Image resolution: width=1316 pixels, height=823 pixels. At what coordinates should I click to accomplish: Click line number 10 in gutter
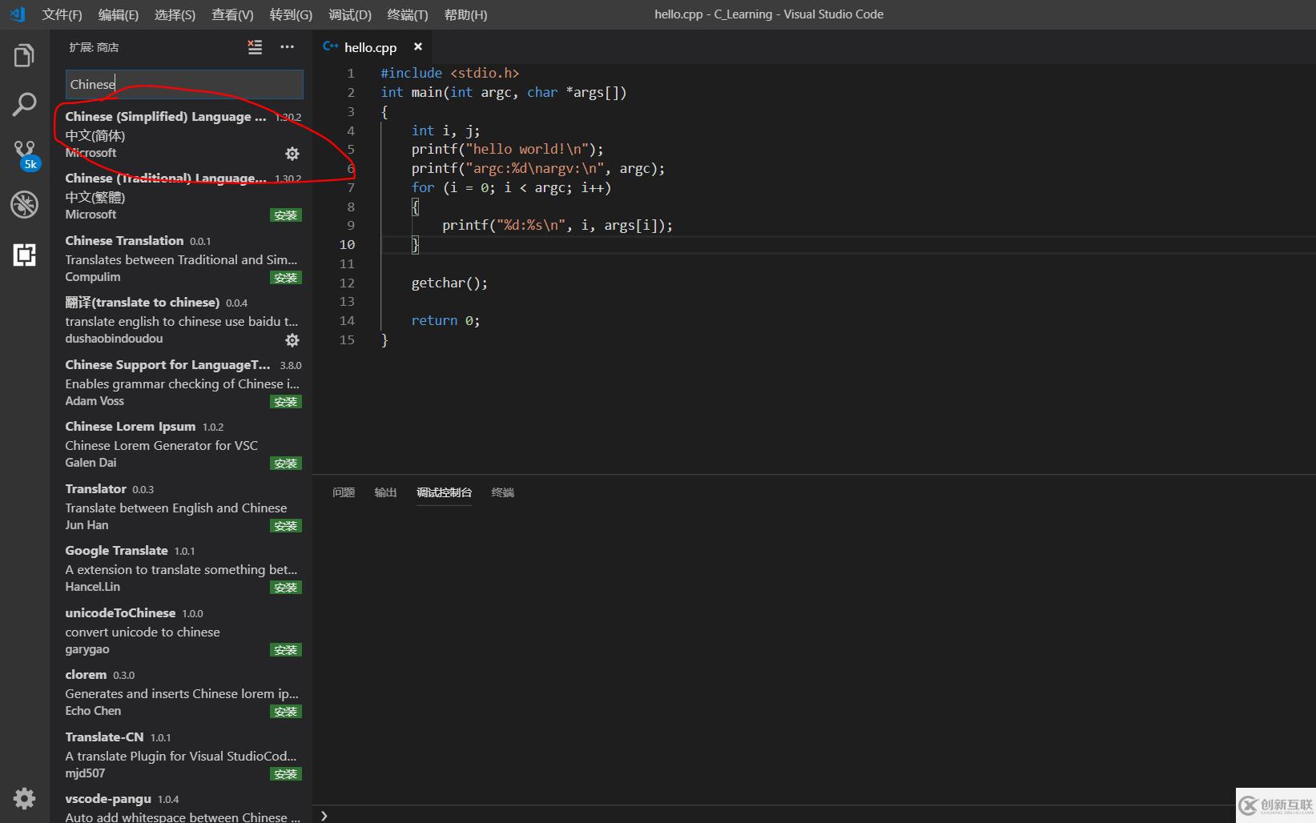(347, 244)
